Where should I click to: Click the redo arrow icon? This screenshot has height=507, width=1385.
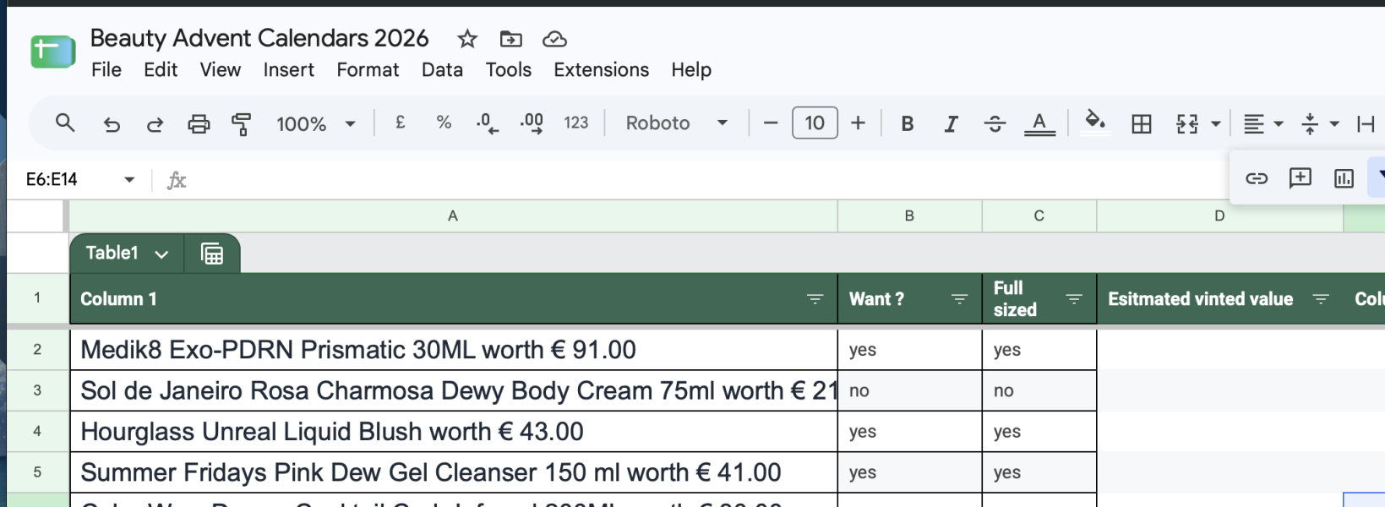pyautogui.click(x=155, y=124)
